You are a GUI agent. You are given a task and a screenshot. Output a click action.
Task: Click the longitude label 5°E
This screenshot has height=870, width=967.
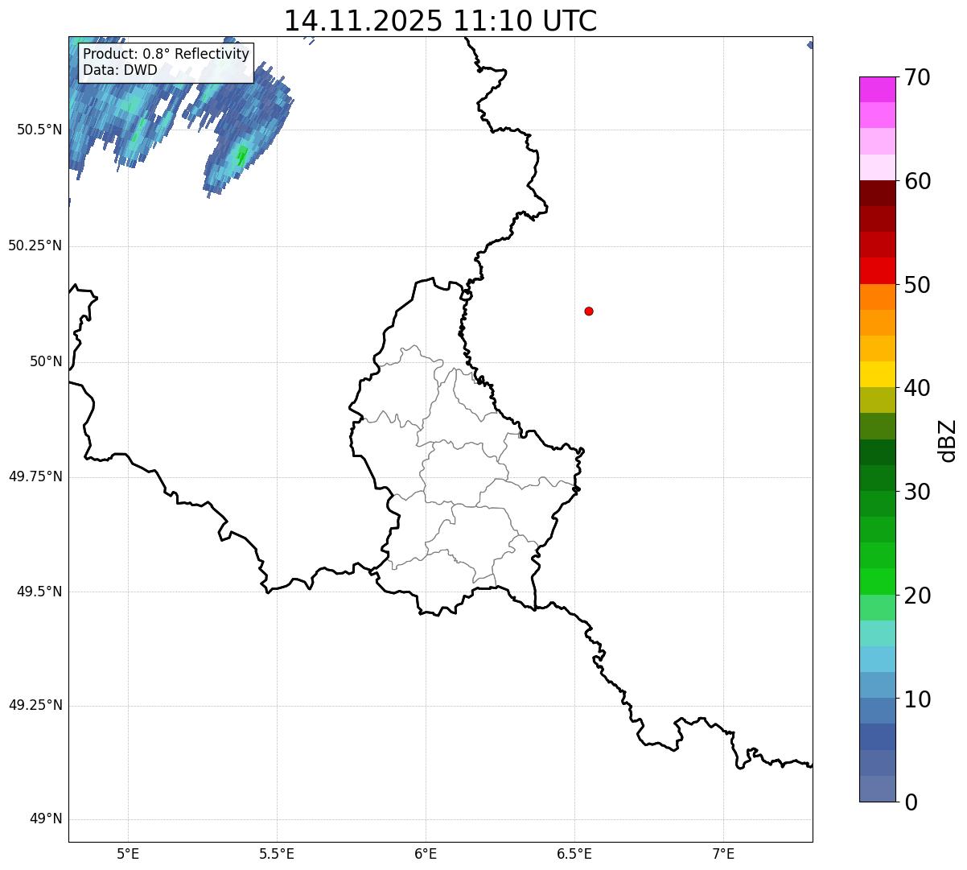(x=128, y=854)
